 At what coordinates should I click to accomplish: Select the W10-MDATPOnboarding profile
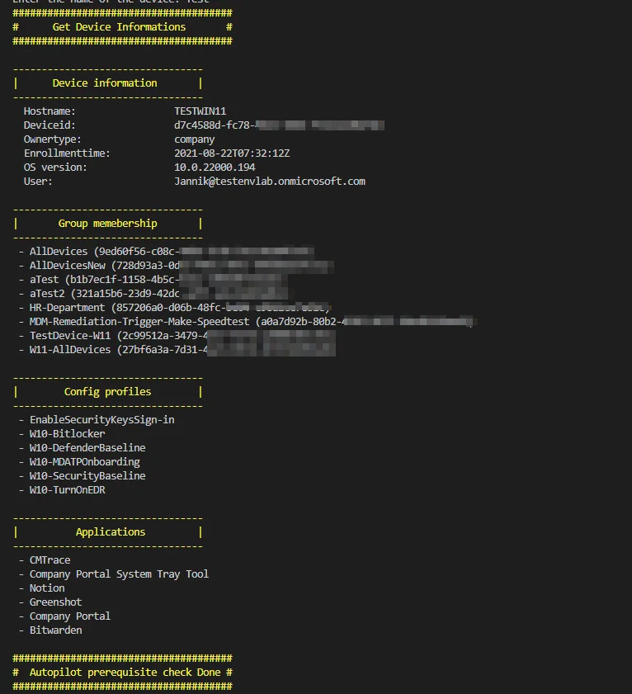[79, 462]
